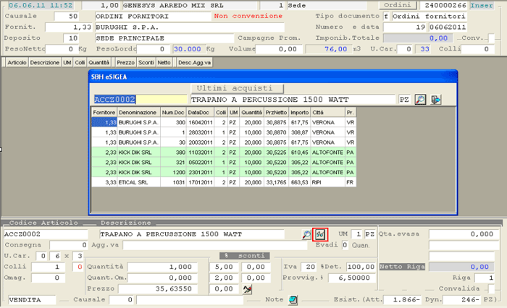Open the Note book icon

tap(293, 299)
